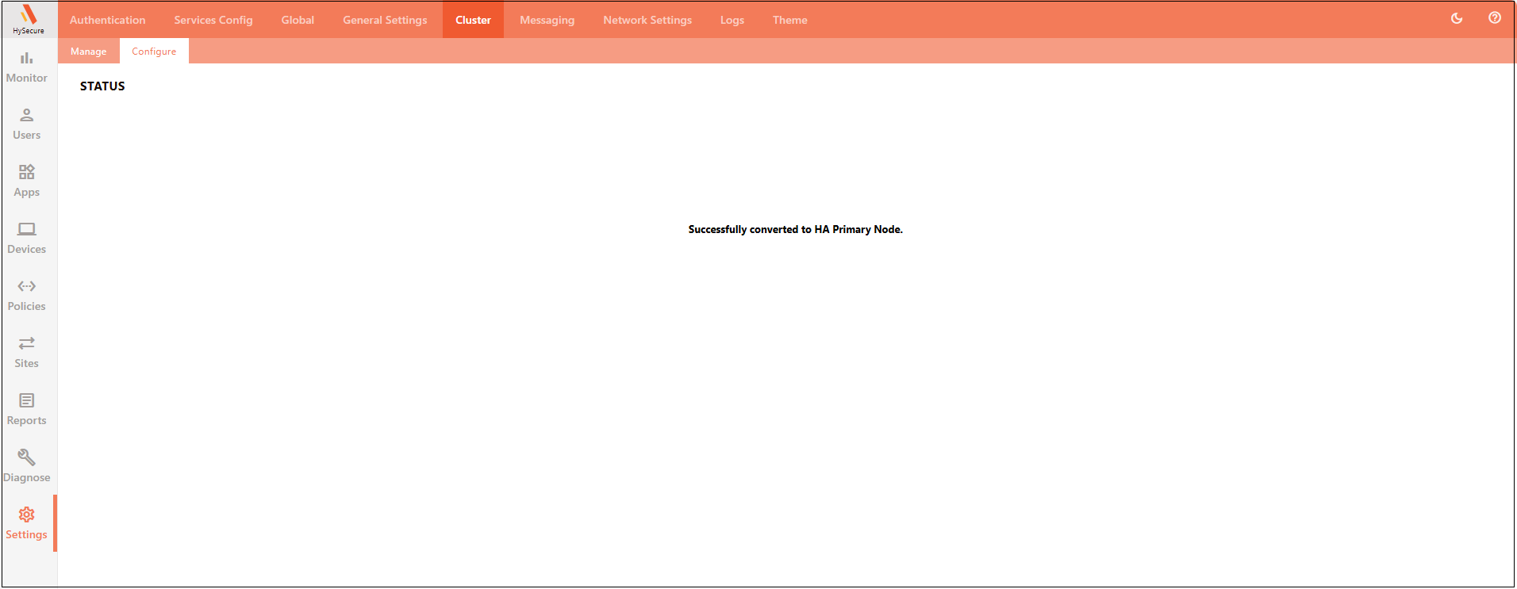Select the Policies sidebar icon
This screenshot has height=589, width=1517.
pyautogui.click(x=26, y=286)
